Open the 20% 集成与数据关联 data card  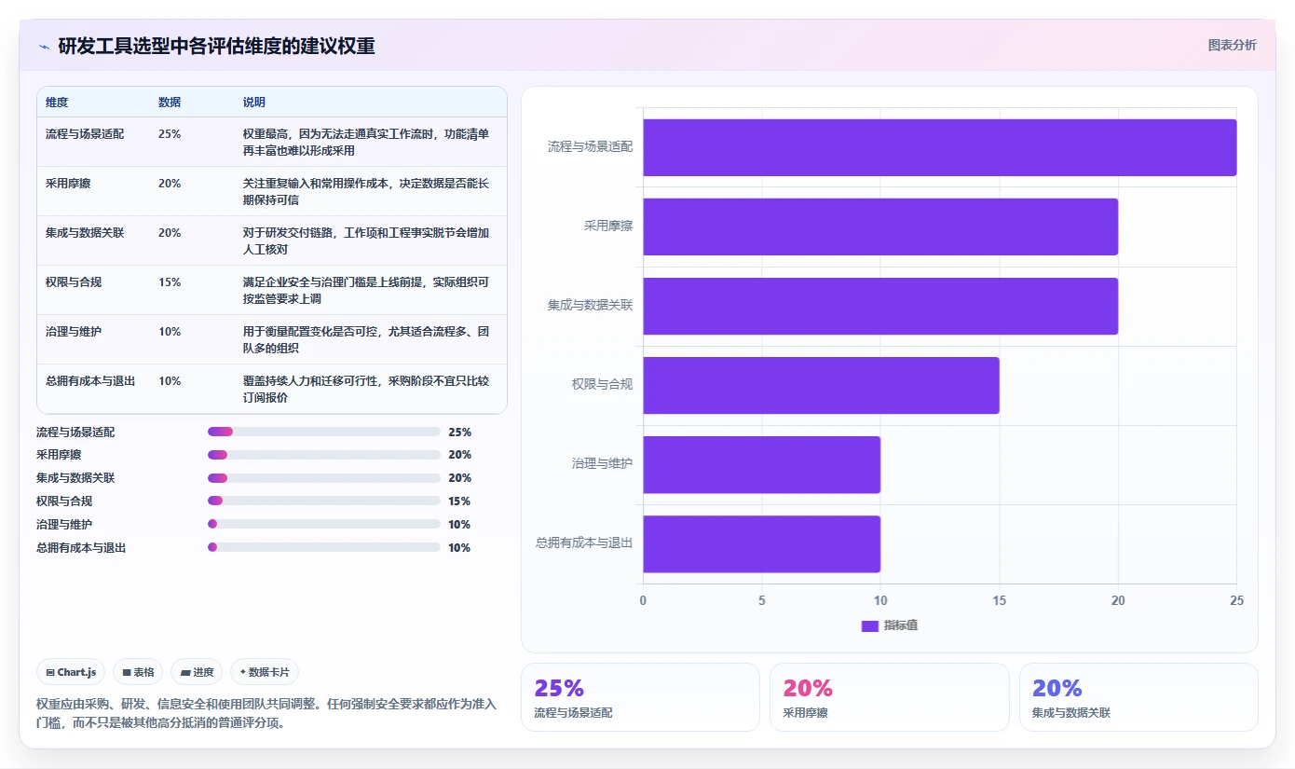click(x=1138, y=697)
